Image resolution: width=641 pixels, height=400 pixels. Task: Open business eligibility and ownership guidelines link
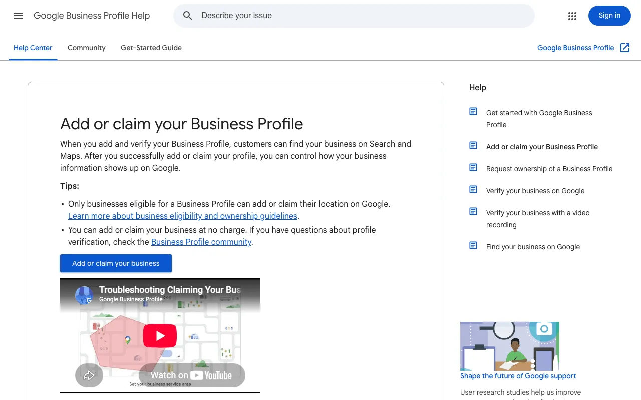click(x=183, y=216)
